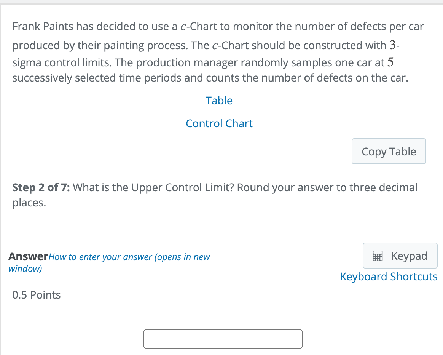The width and height of the screenshot is (443, 355).
Task: Open "How to enter your answer" help link
Action: coord(129,257)
